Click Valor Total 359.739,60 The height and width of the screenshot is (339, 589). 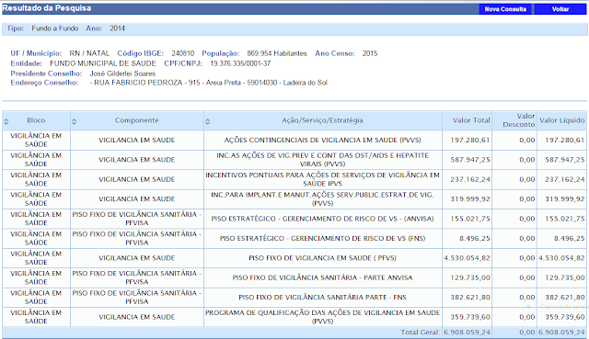pos(470,317)
